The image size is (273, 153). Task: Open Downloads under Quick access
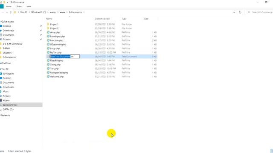coord(9,30)
